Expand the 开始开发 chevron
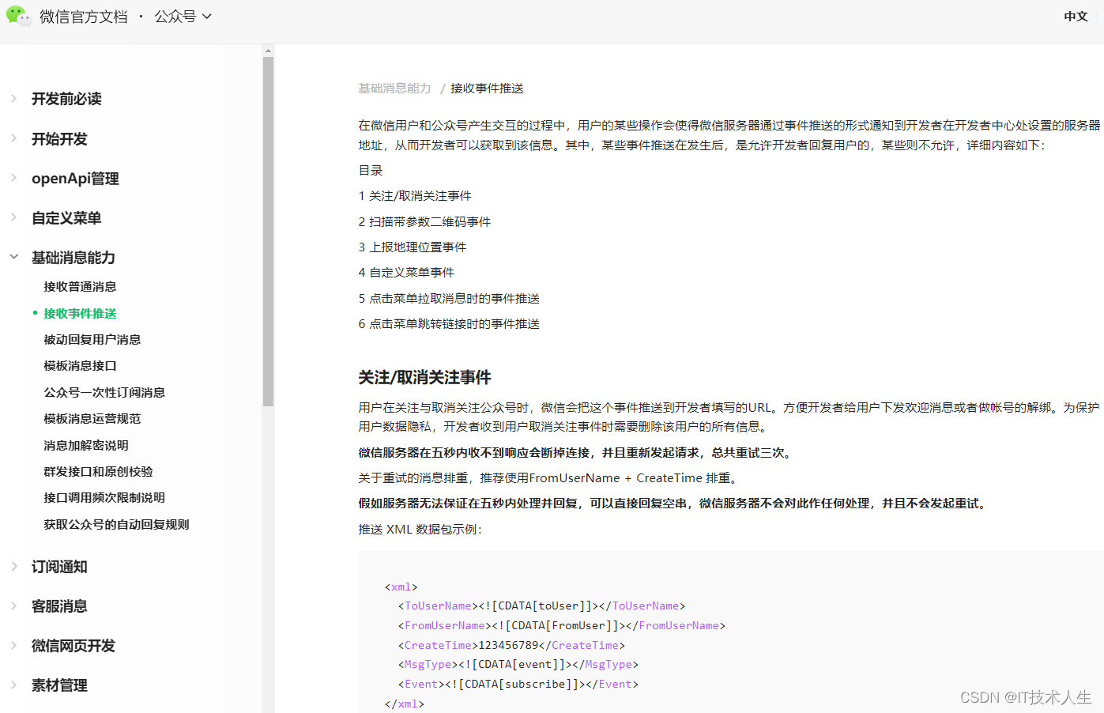Screen dimensions: 1104x713 [13, 138]
